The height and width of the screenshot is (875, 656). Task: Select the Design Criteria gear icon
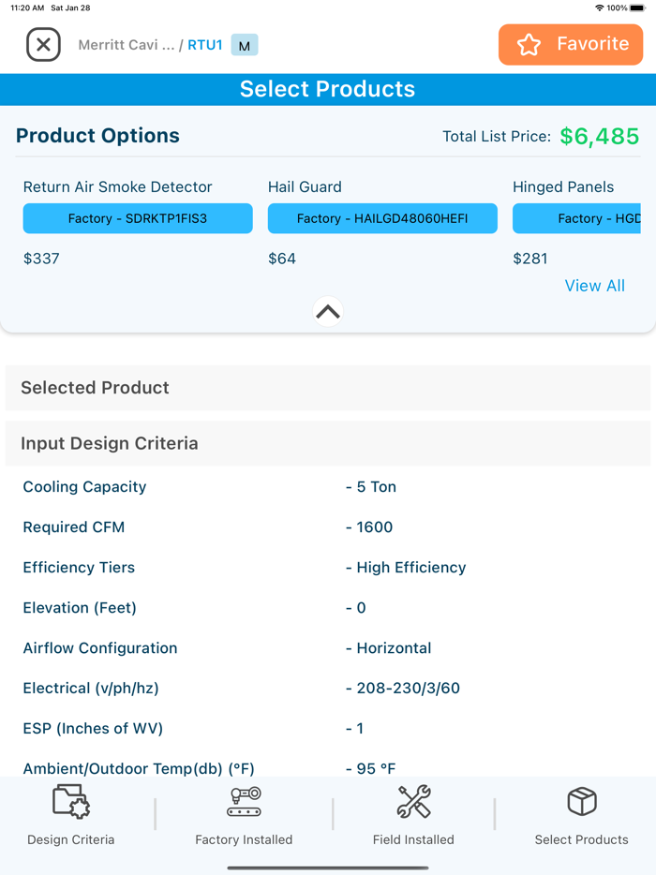(70, 802)
